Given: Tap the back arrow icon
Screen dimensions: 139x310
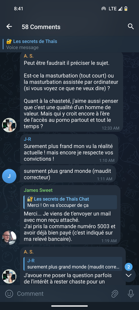Looking at the screenshot, I should pyautogui.click(x=9, y=27).
